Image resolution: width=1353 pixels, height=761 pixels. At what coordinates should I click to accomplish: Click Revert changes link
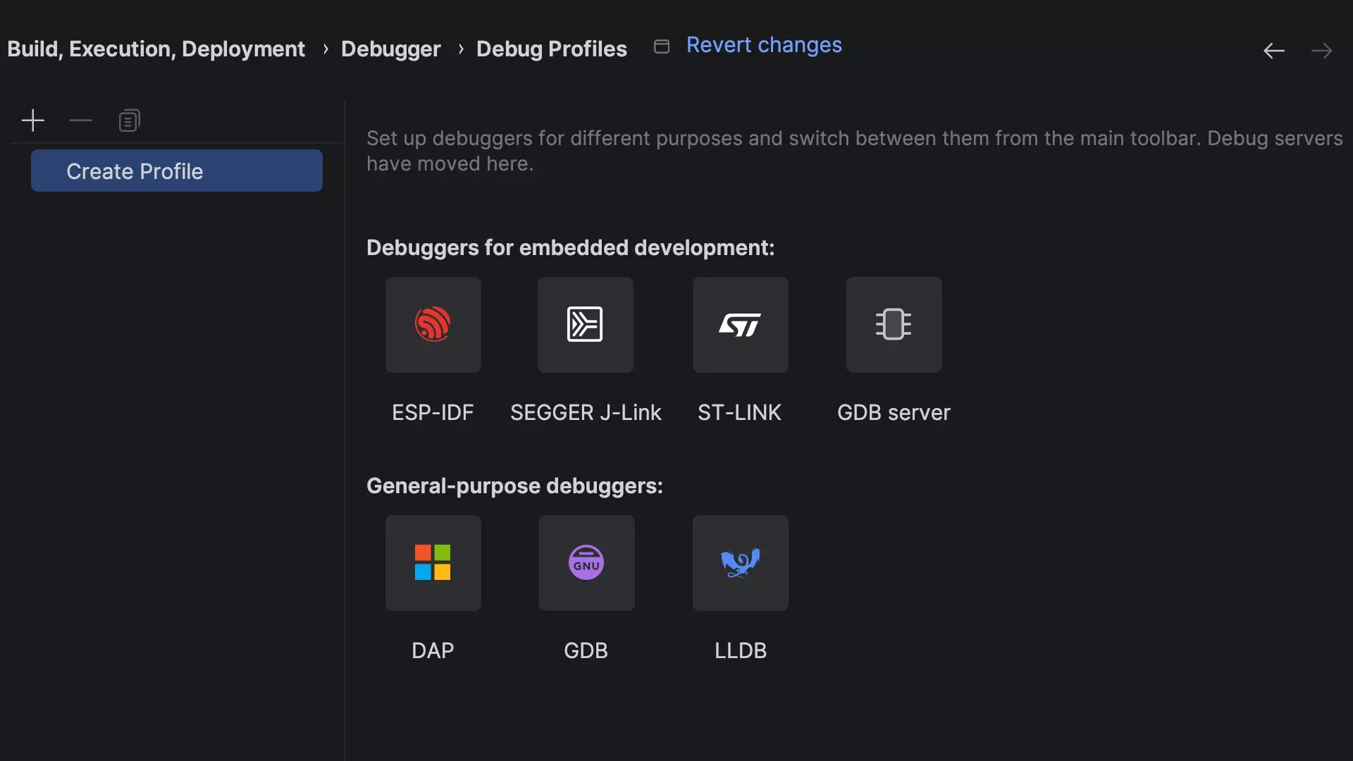pos(764,45)
